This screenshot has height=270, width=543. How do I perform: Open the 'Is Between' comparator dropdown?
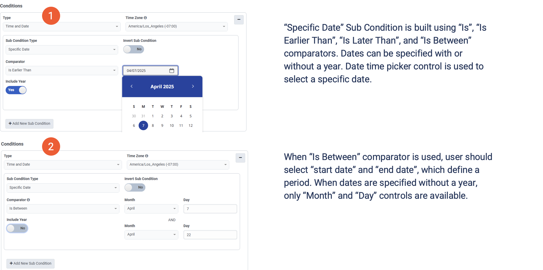[x=63, y=209]
